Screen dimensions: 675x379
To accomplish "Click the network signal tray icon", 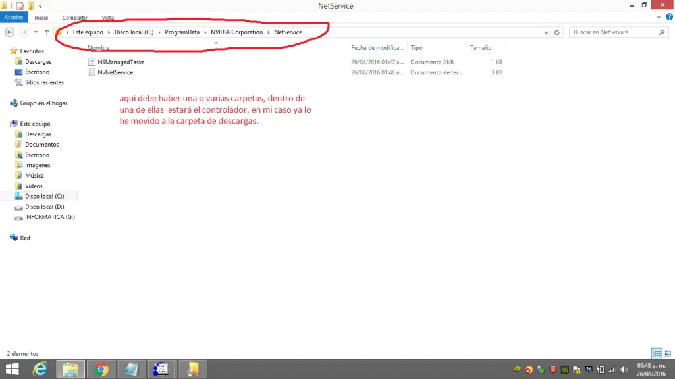I will point(612,370).
